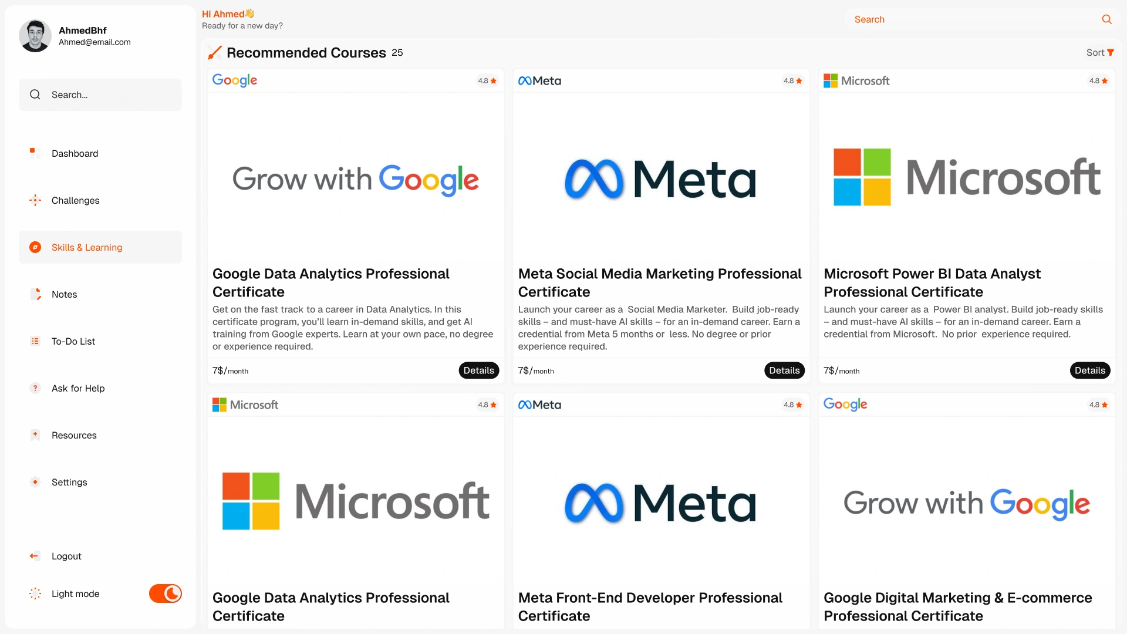Click Google logo on first course card header

(235, 80)
